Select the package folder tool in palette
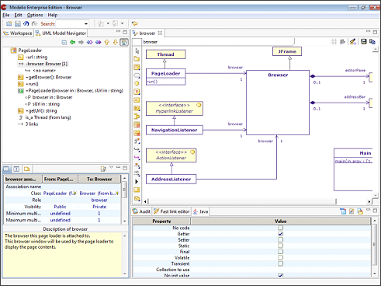 coord(137,59)
